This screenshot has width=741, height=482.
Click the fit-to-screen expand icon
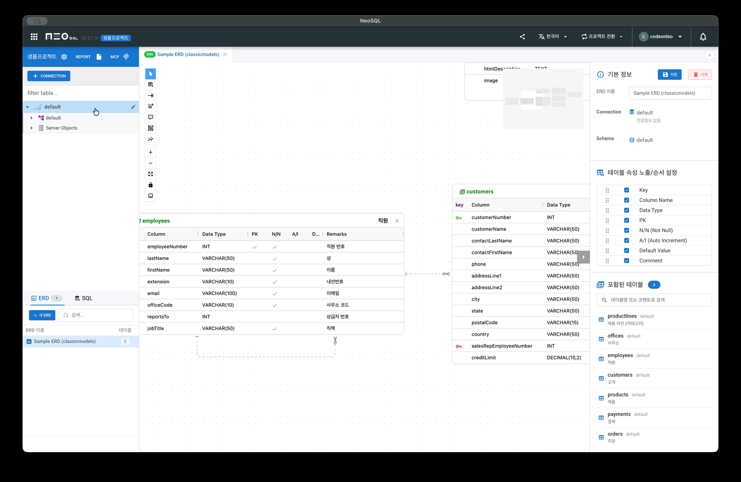click(151, 174)
